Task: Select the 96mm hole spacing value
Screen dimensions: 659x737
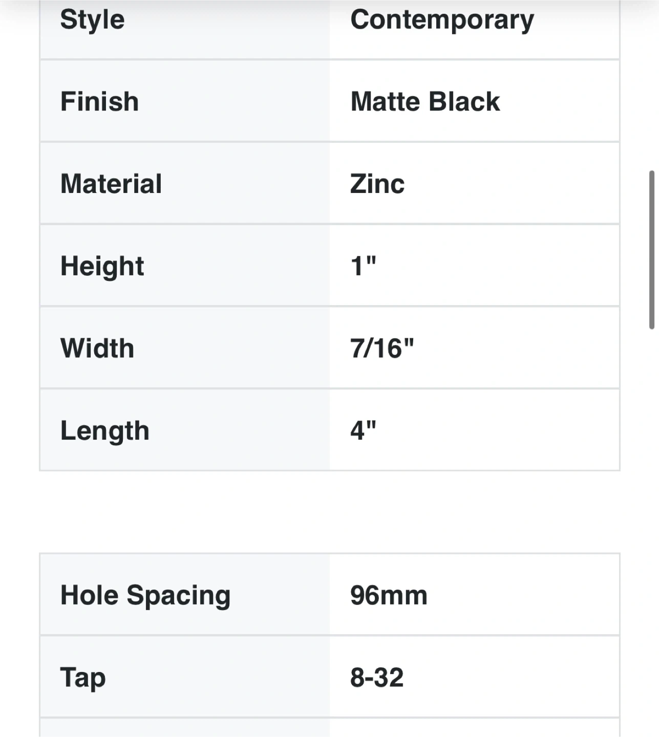Action: tap(389, 595)
